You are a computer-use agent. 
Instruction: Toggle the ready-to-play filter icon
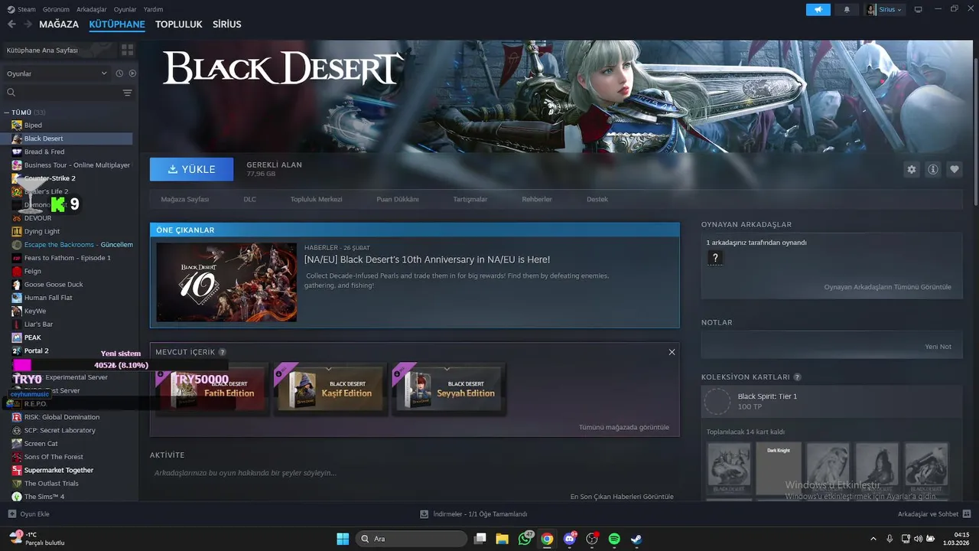132,73
